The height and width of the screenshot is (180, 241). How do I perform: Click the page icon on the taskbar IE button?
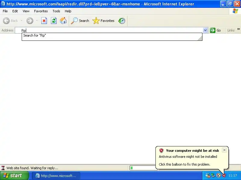37,176
